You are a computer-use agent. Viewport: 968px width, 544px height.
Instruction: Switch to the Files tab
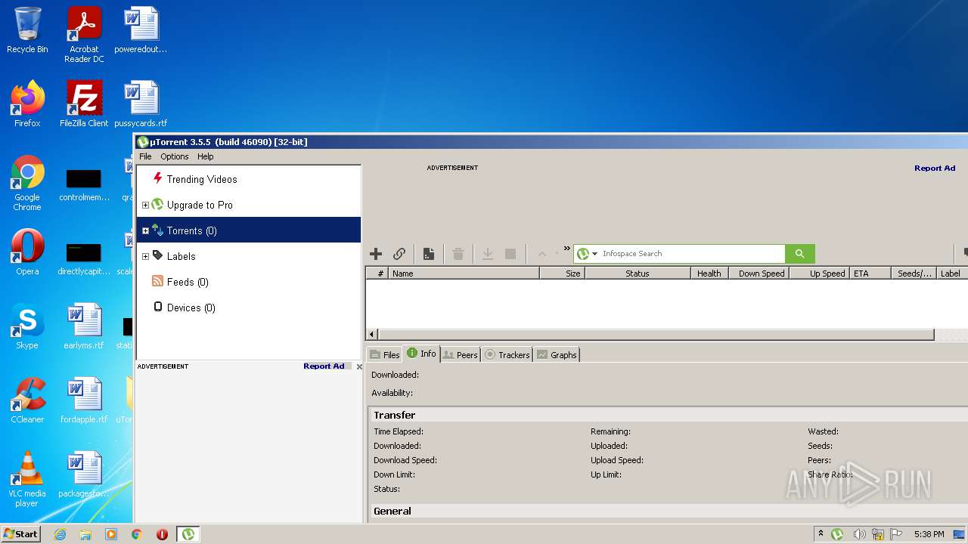384,354
